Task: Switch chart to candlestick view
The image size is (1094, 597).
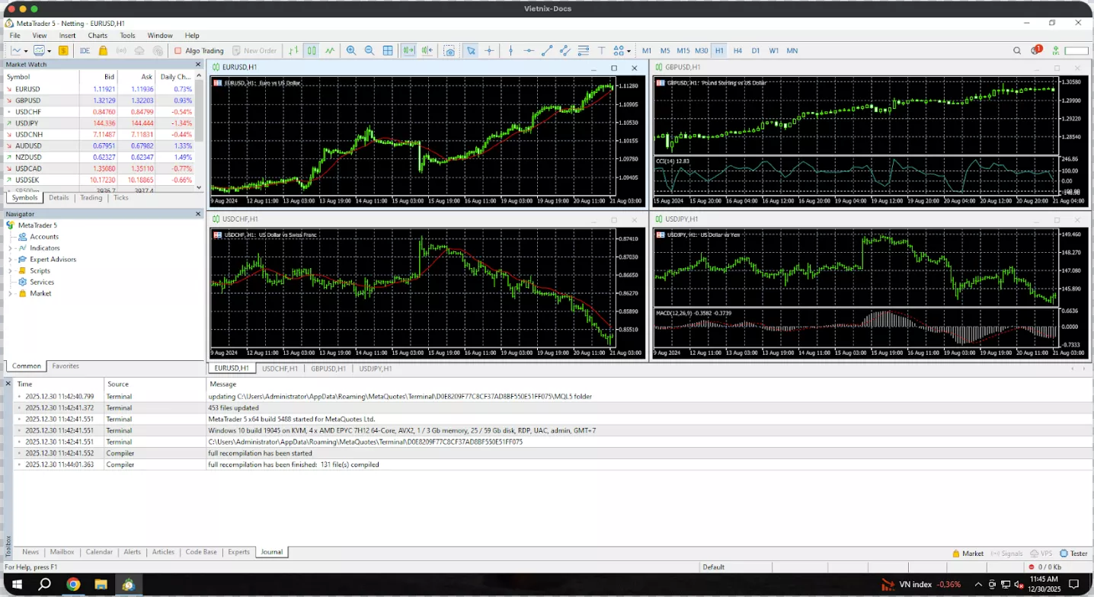Action: [312, 51]
